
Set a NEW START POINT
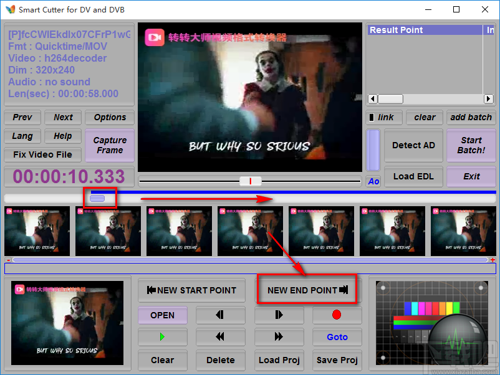191,290
